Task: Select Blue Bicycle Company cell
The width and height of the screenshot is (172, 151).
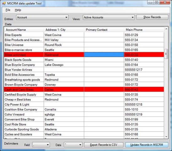Action: click(24, 65)
